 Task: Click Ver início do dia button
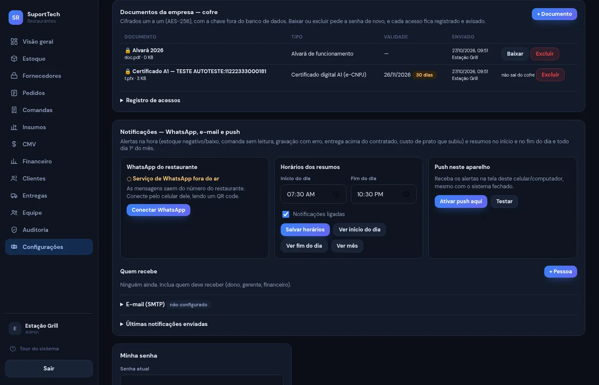[359, 230]
